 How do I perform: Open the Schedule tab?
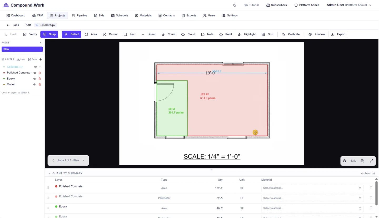click(119, 16)
